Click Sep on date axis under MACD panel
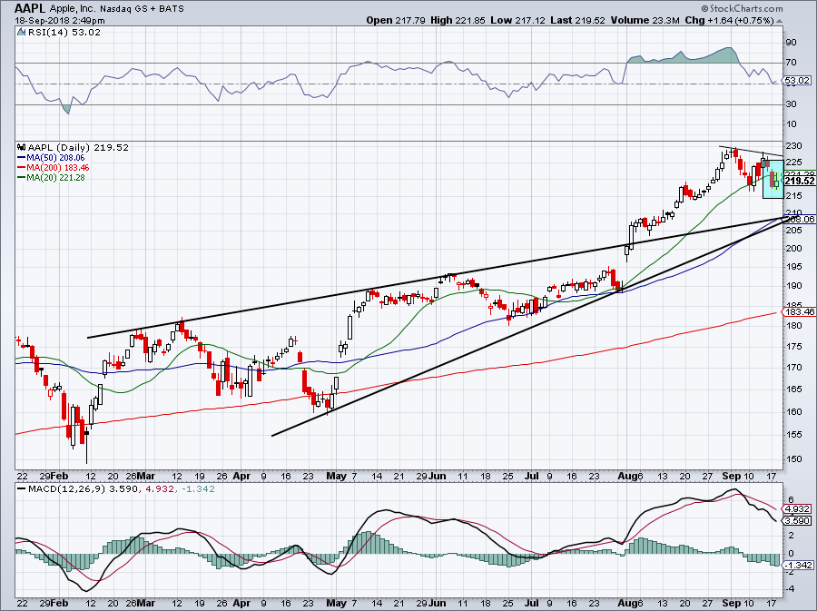 coord(731,603)
